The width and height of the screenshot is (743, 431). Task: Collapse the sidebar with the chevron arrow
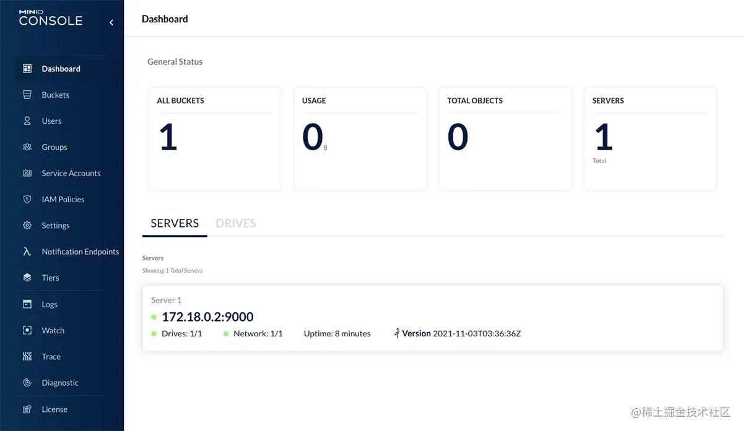click(111, 22)
